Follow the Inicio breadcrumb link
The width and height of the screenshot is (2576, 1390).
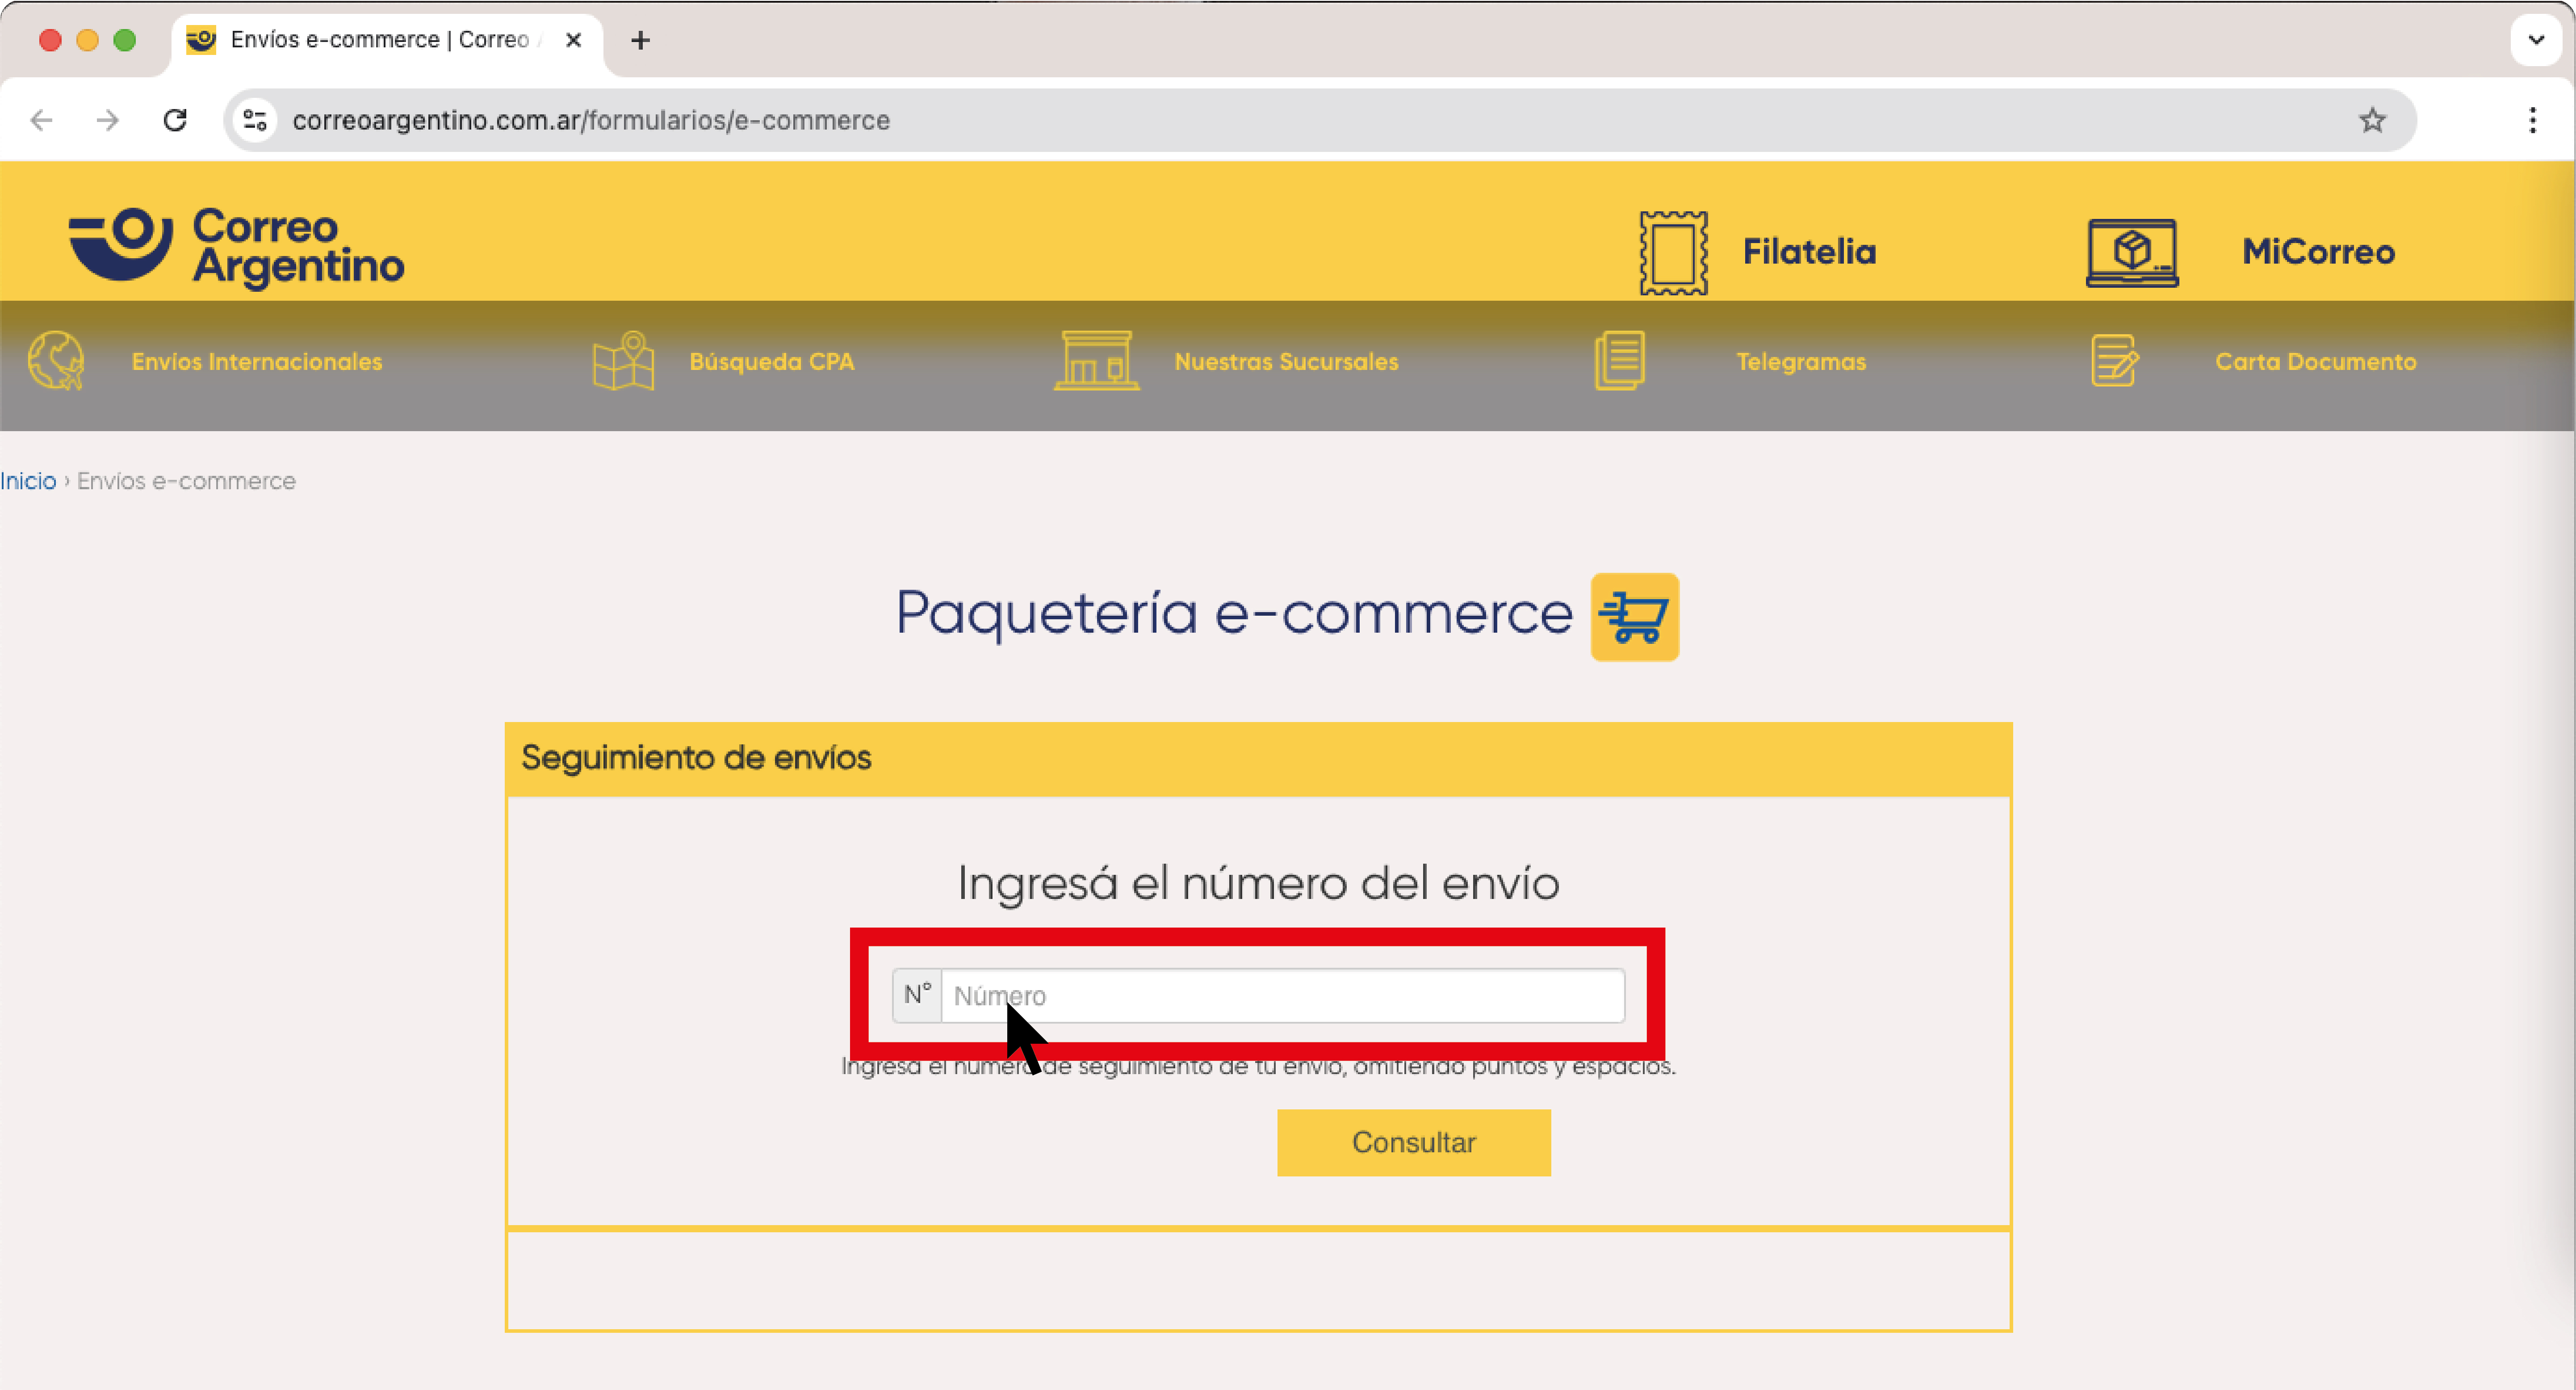(28, 481)
